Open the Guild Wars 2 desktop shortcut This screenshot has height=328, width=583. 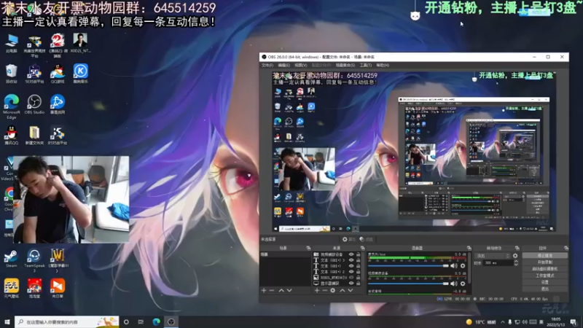[58, 45]
